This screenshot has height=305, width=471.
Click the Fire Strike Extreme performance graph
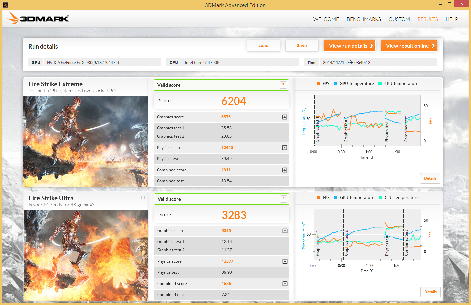[x=367, y=120]
